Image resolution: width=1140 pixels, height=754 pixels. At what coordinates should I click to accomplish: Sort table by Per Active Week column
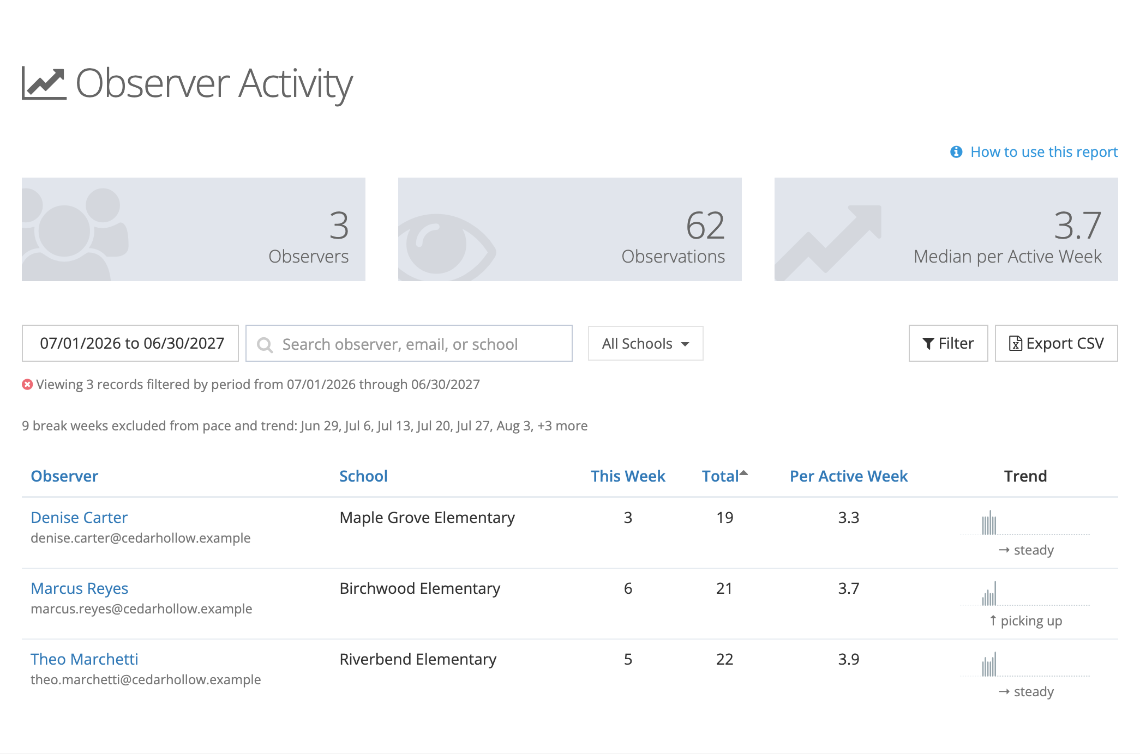coord(849,476)
